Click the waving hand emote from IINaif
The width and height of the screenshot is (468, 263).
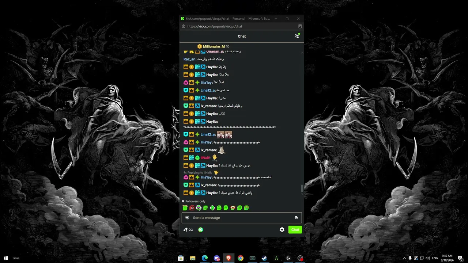(215, 158)
